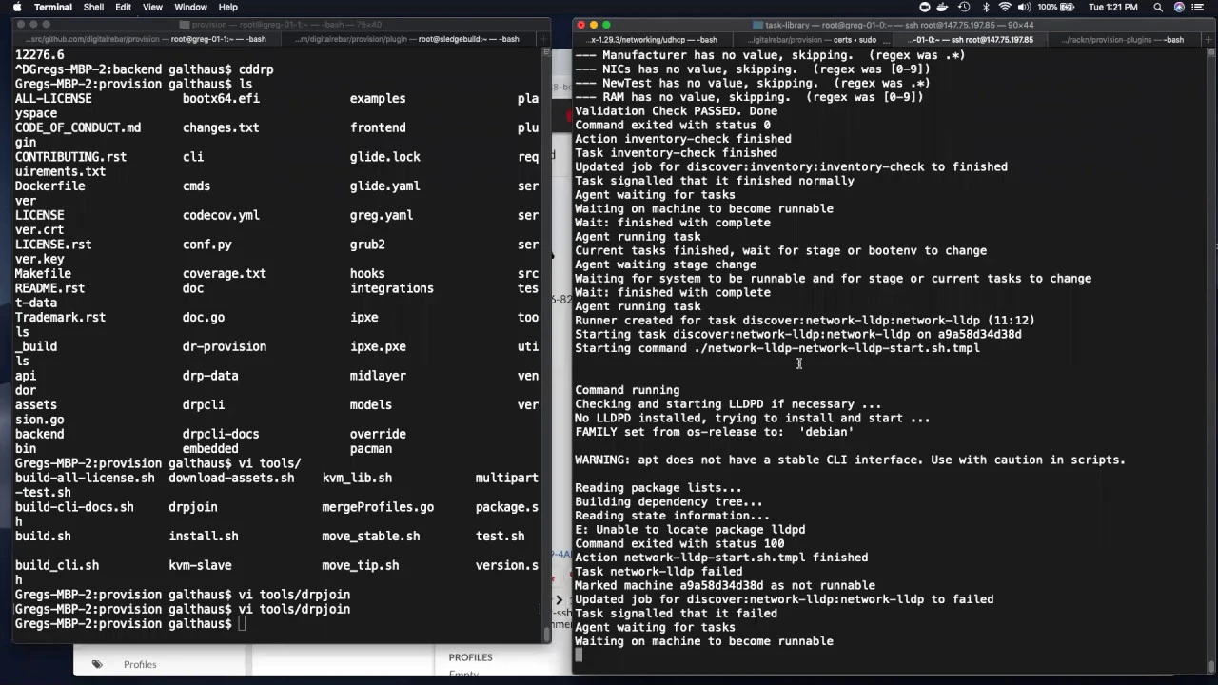
Task: Open Siri from menu bar
Action: coord(1180,7)
